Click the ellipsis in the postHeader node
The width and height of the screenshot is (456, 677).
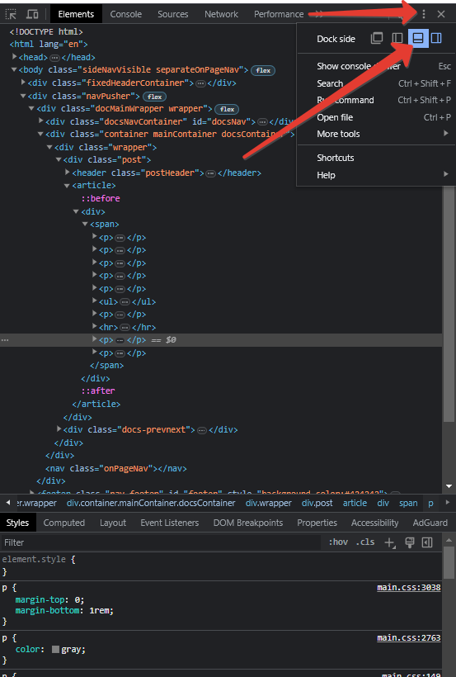[210, 173]
